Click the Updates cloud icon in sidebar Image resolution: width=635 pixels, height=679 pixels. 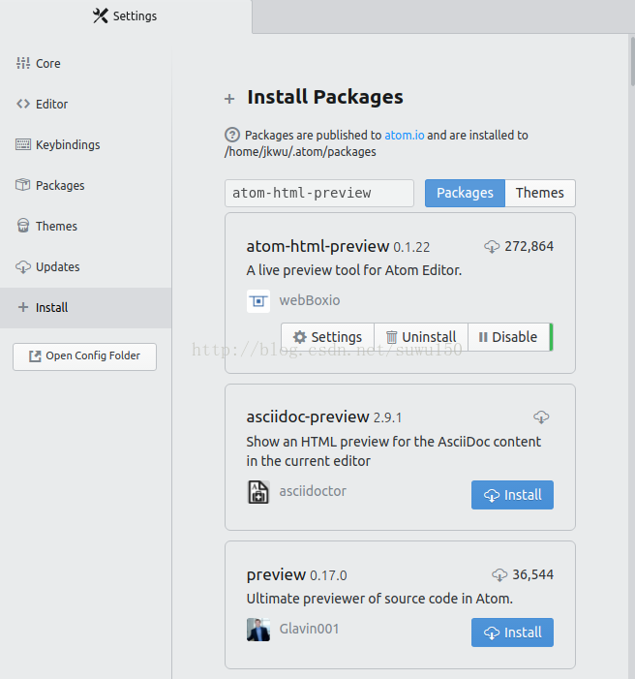23,266
